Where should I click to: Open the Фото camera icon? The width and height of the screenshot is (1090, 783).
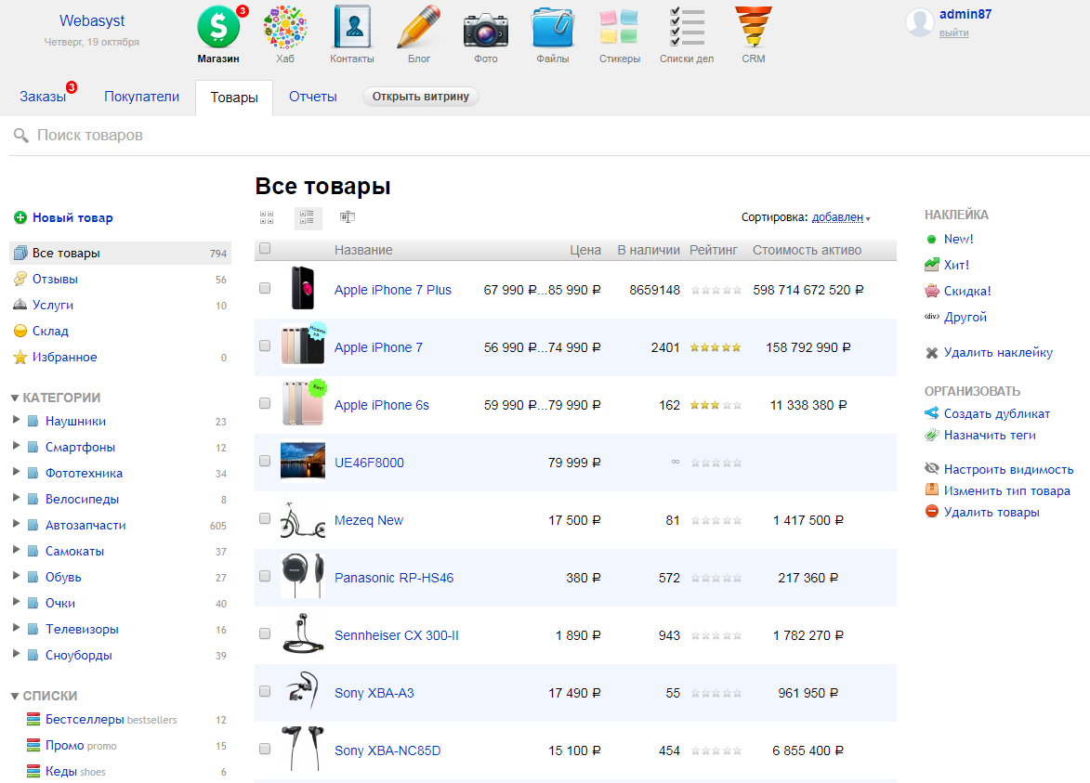[x=486, y=30]
